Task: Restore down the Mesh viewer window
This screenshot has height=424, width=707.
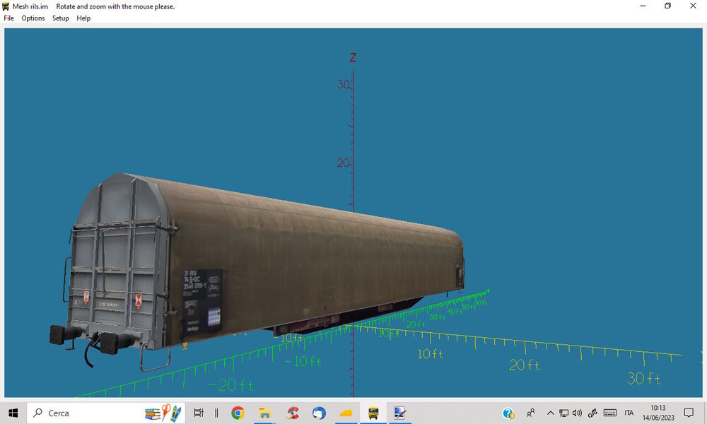Action: [668, 6]
